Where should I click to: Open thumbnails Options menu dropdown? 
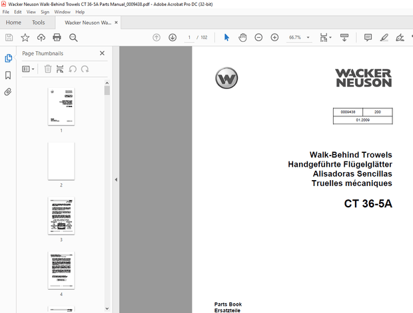28,69
